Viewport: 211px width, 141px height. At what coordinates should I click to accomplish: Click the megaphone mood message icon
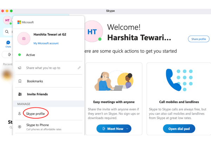tap(20, 68)
